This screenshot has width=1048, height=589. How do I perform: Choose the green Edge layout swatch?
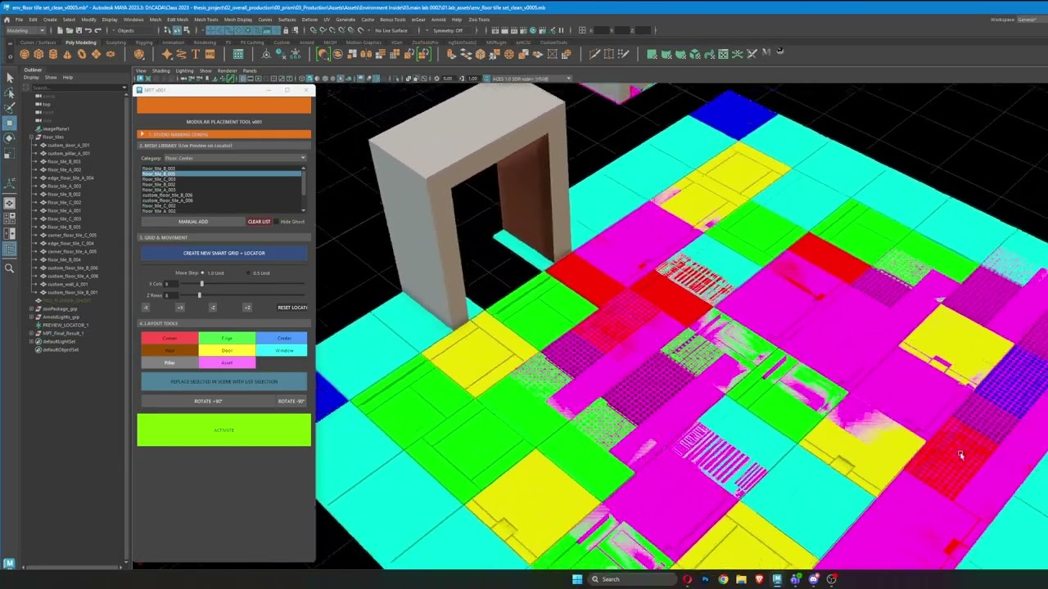pos(227,338)
